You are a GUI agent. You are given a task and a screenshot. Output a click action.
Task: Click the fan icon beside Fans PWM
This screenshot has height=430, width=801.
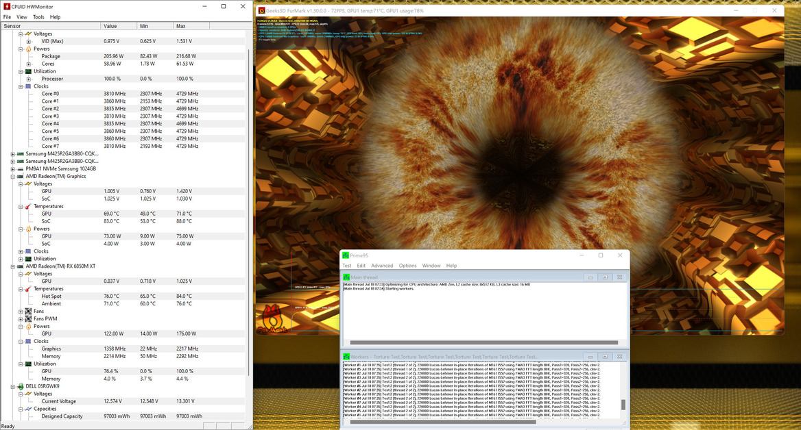coord(28,319)
